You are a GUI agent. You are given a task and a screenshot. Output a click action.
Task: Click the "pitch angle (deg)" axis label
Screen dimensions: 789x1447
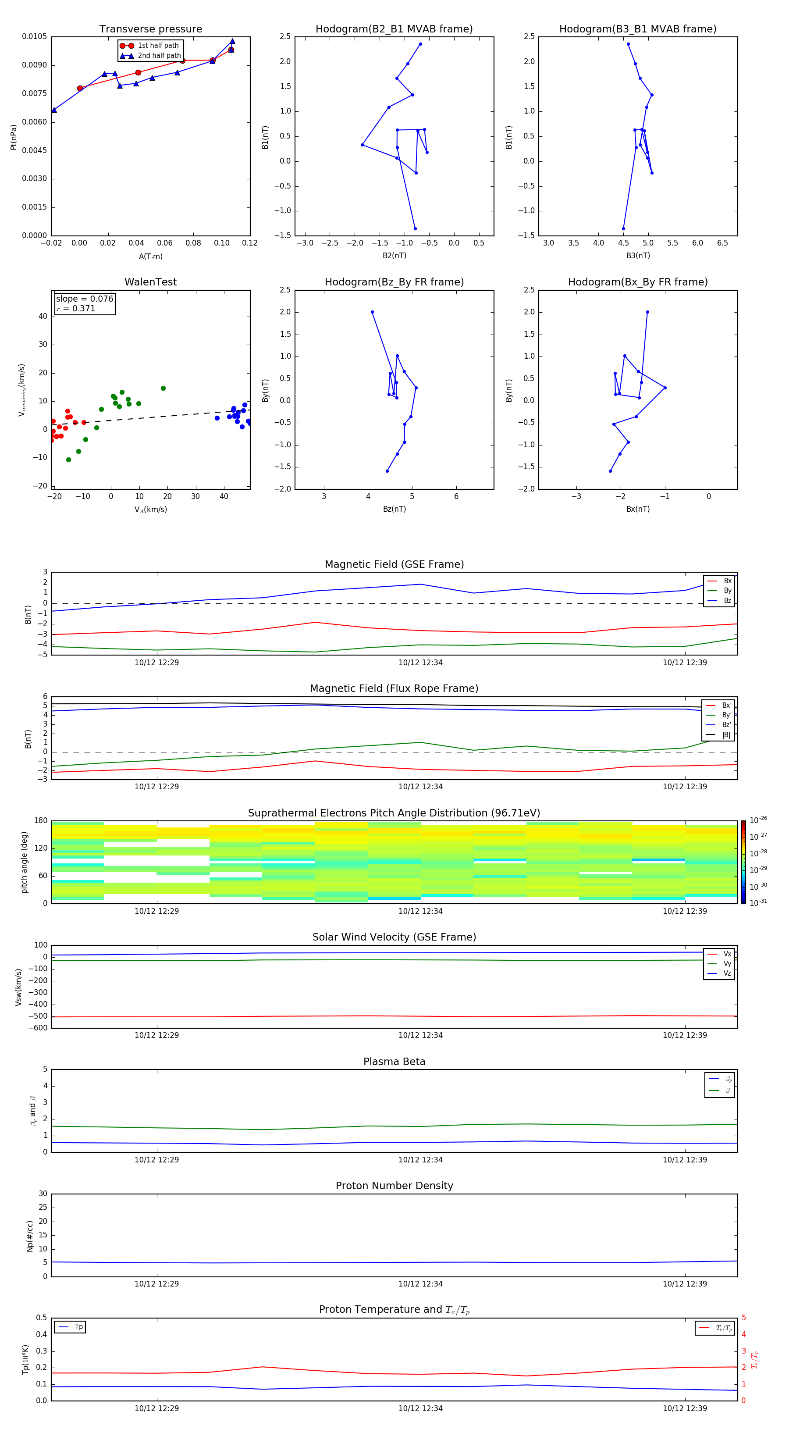(x=24, y=862)
